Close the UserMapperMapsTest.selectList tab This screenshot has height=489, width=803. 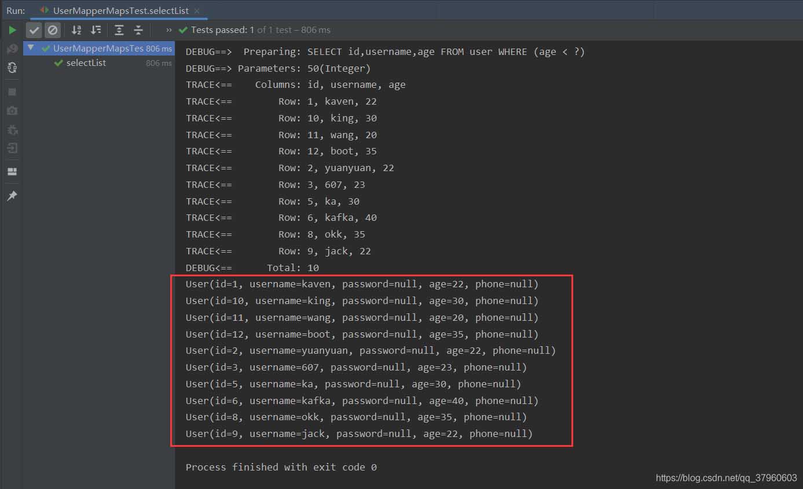click(x=197, y=10)
